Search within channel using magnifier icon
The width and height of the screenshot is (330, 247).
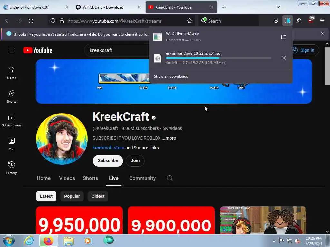pyautogui.click(x=170, y=178)
